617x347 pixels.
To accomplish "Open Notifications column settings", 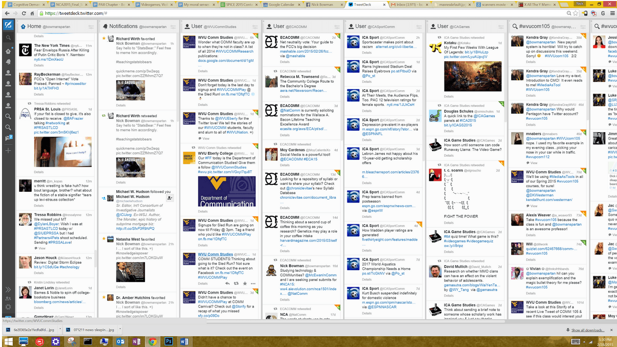I will (172, 27).
